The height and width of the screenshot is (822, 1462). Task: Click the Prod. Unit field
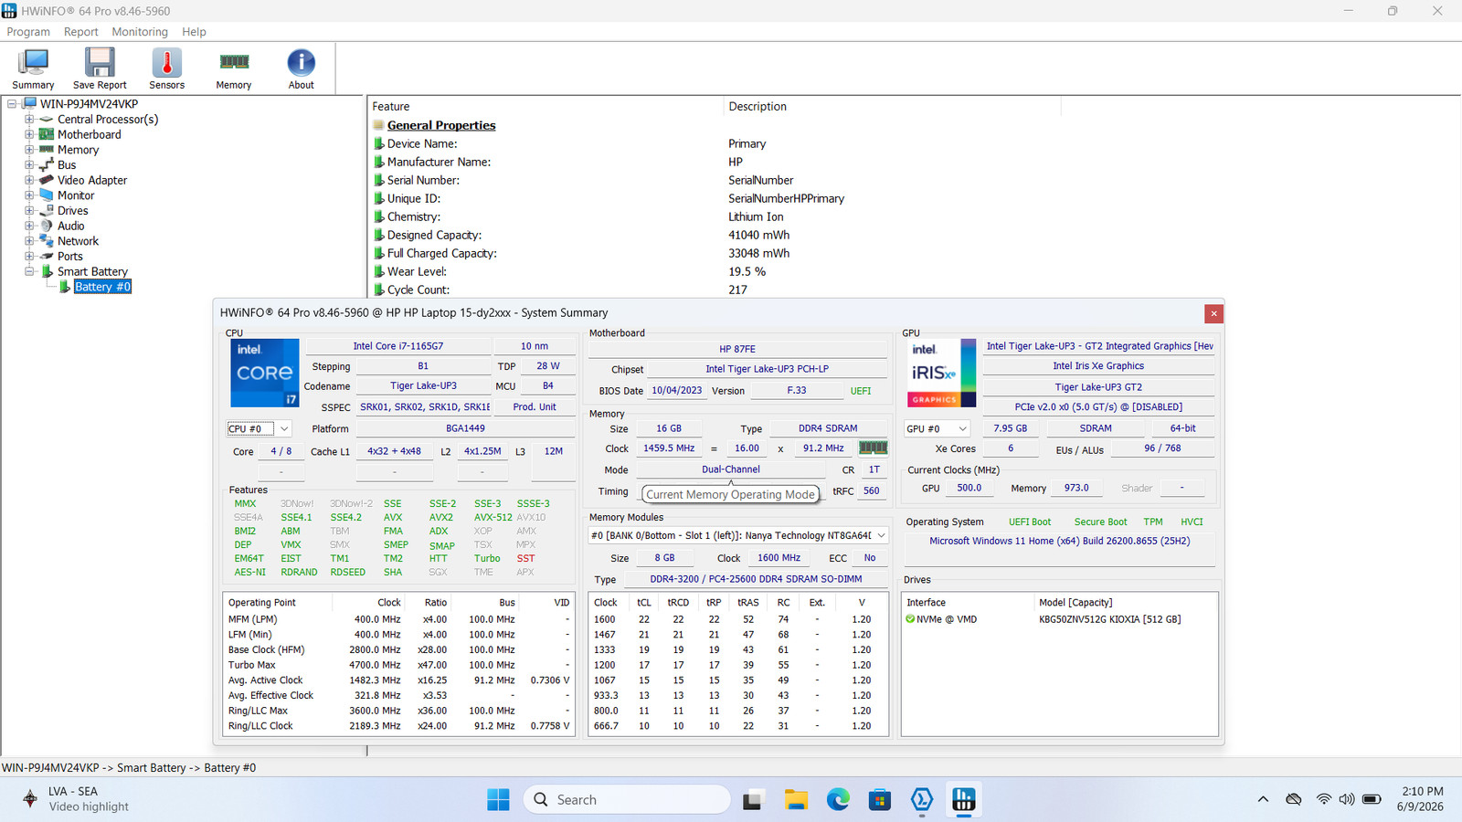click(535, 407)
